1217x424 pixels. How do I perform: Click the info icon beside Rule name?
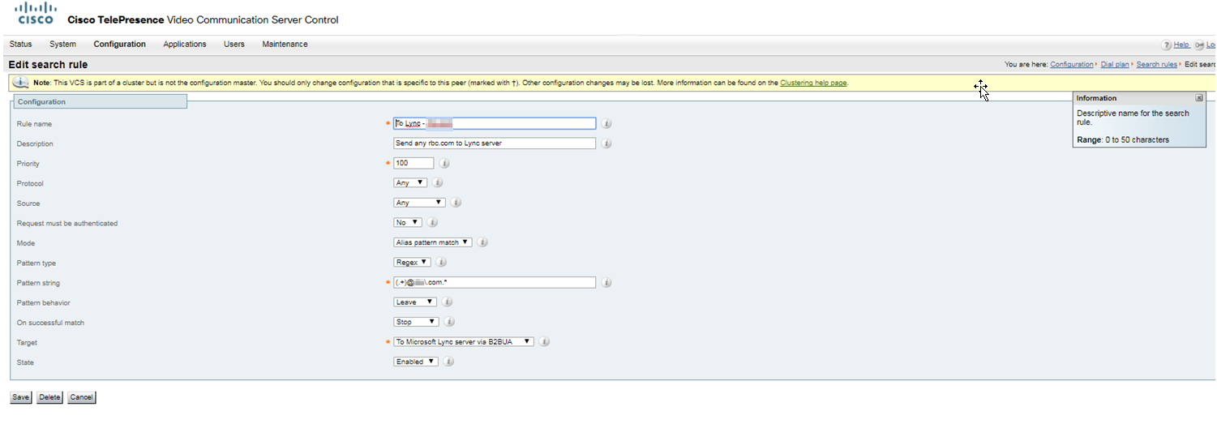pyautogui.click(x=606, y=124)
